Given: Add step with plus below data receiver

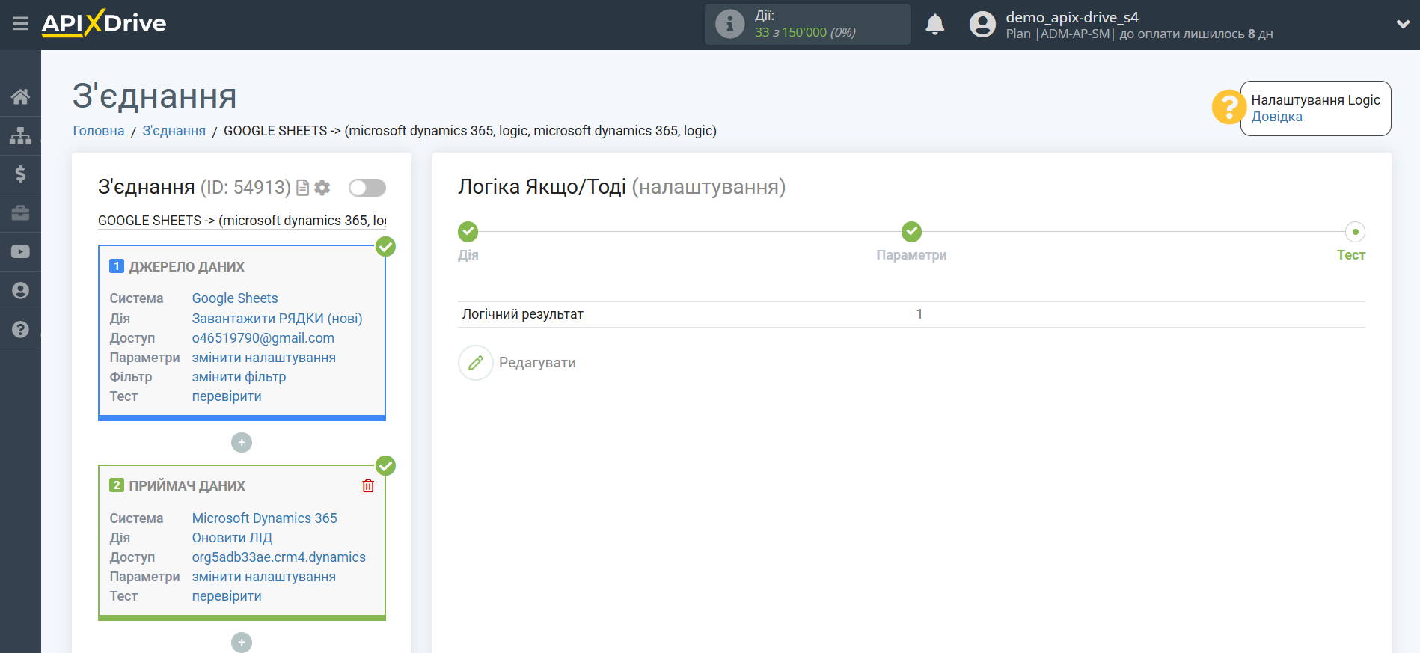Looking at the screenshot, I should pos(242,643).
